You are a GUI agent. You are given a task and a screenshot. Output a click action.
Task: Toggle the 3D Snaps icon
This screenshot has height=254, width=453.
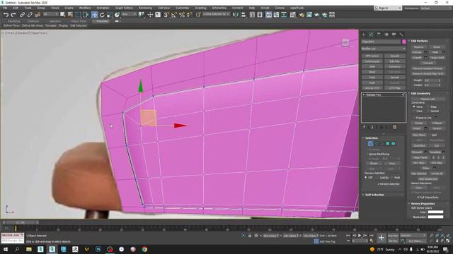point(166,15)
